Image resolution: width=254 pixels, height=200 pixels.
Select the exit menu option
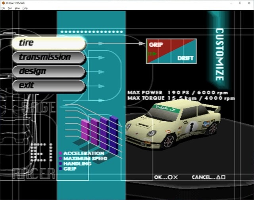coord(49,86)
